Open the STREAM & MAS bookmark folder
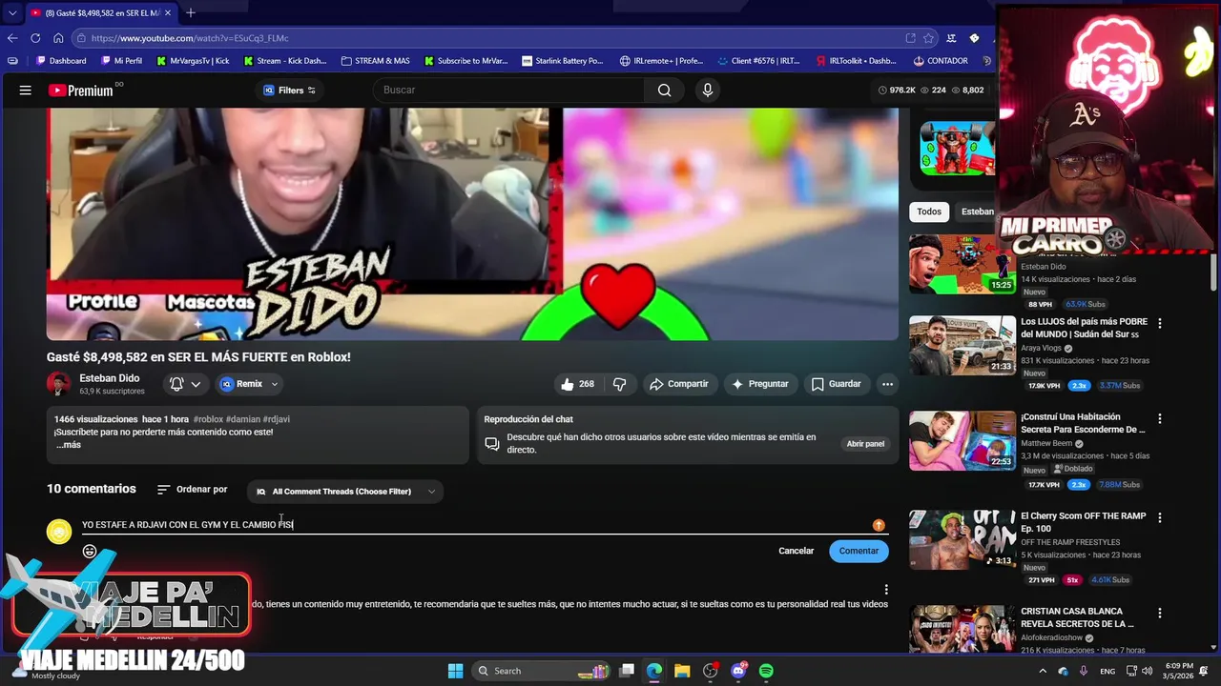The image size is (1221, 686). tap(375, 61)
